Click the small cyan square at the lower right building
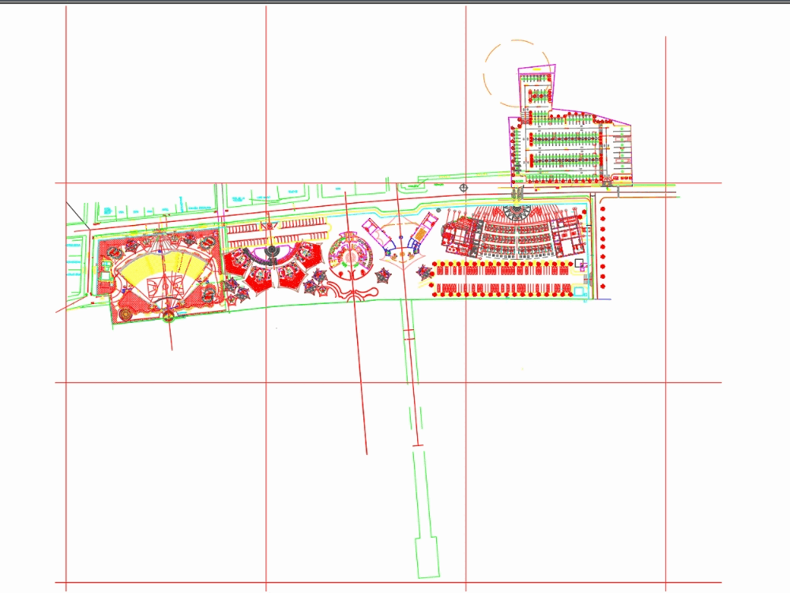The image size is (790, 593). (x=578, y=290)
